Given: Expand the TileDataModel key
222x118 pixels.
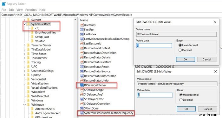Looking at the screenshot, I should tap(24, 50).
